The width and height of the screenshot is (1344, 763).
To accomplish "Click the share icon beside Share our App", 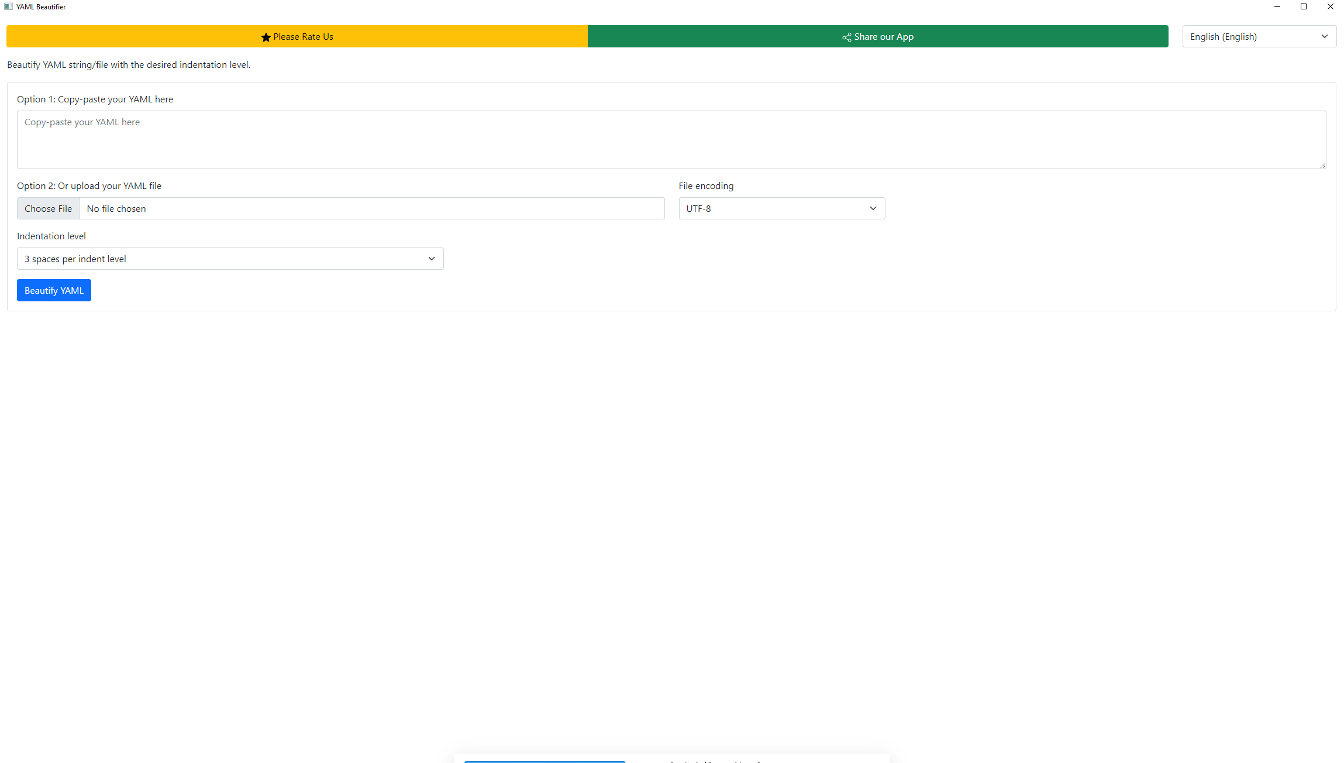I will [x=846, y=37].
